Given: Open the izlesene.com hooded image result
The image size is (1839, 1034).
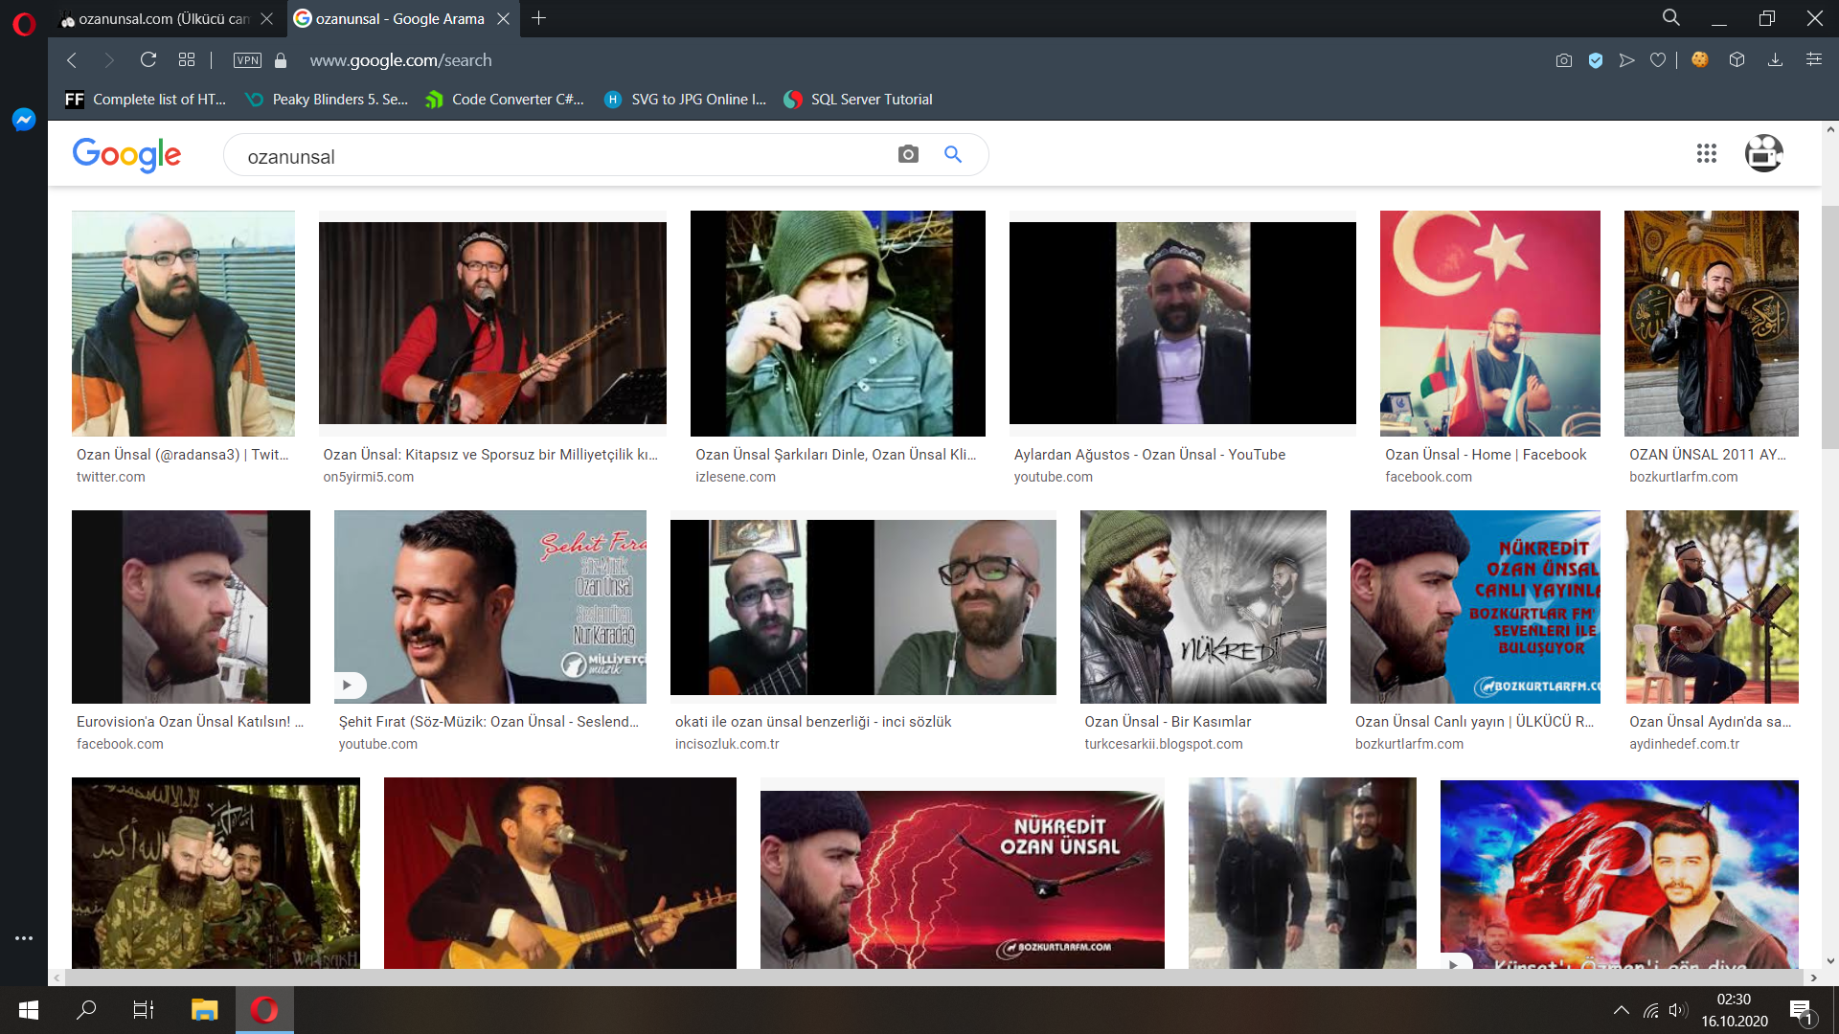Looking at the screenshot, I should pos(838,324).
